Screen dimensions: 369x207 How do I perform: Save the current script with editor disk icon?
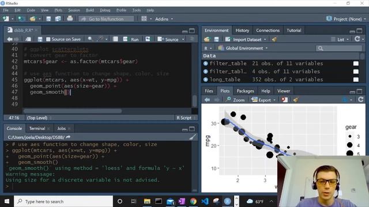pyautogui.click(x=40, y=39)
